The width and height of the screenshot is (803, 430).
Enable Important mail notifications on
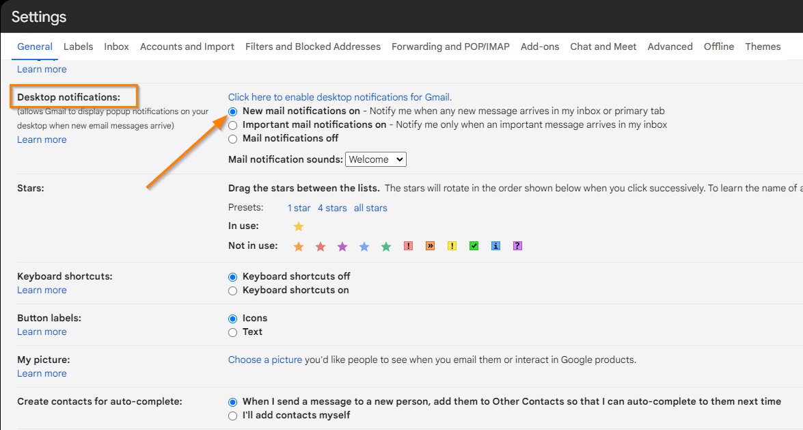click(232, 124)
